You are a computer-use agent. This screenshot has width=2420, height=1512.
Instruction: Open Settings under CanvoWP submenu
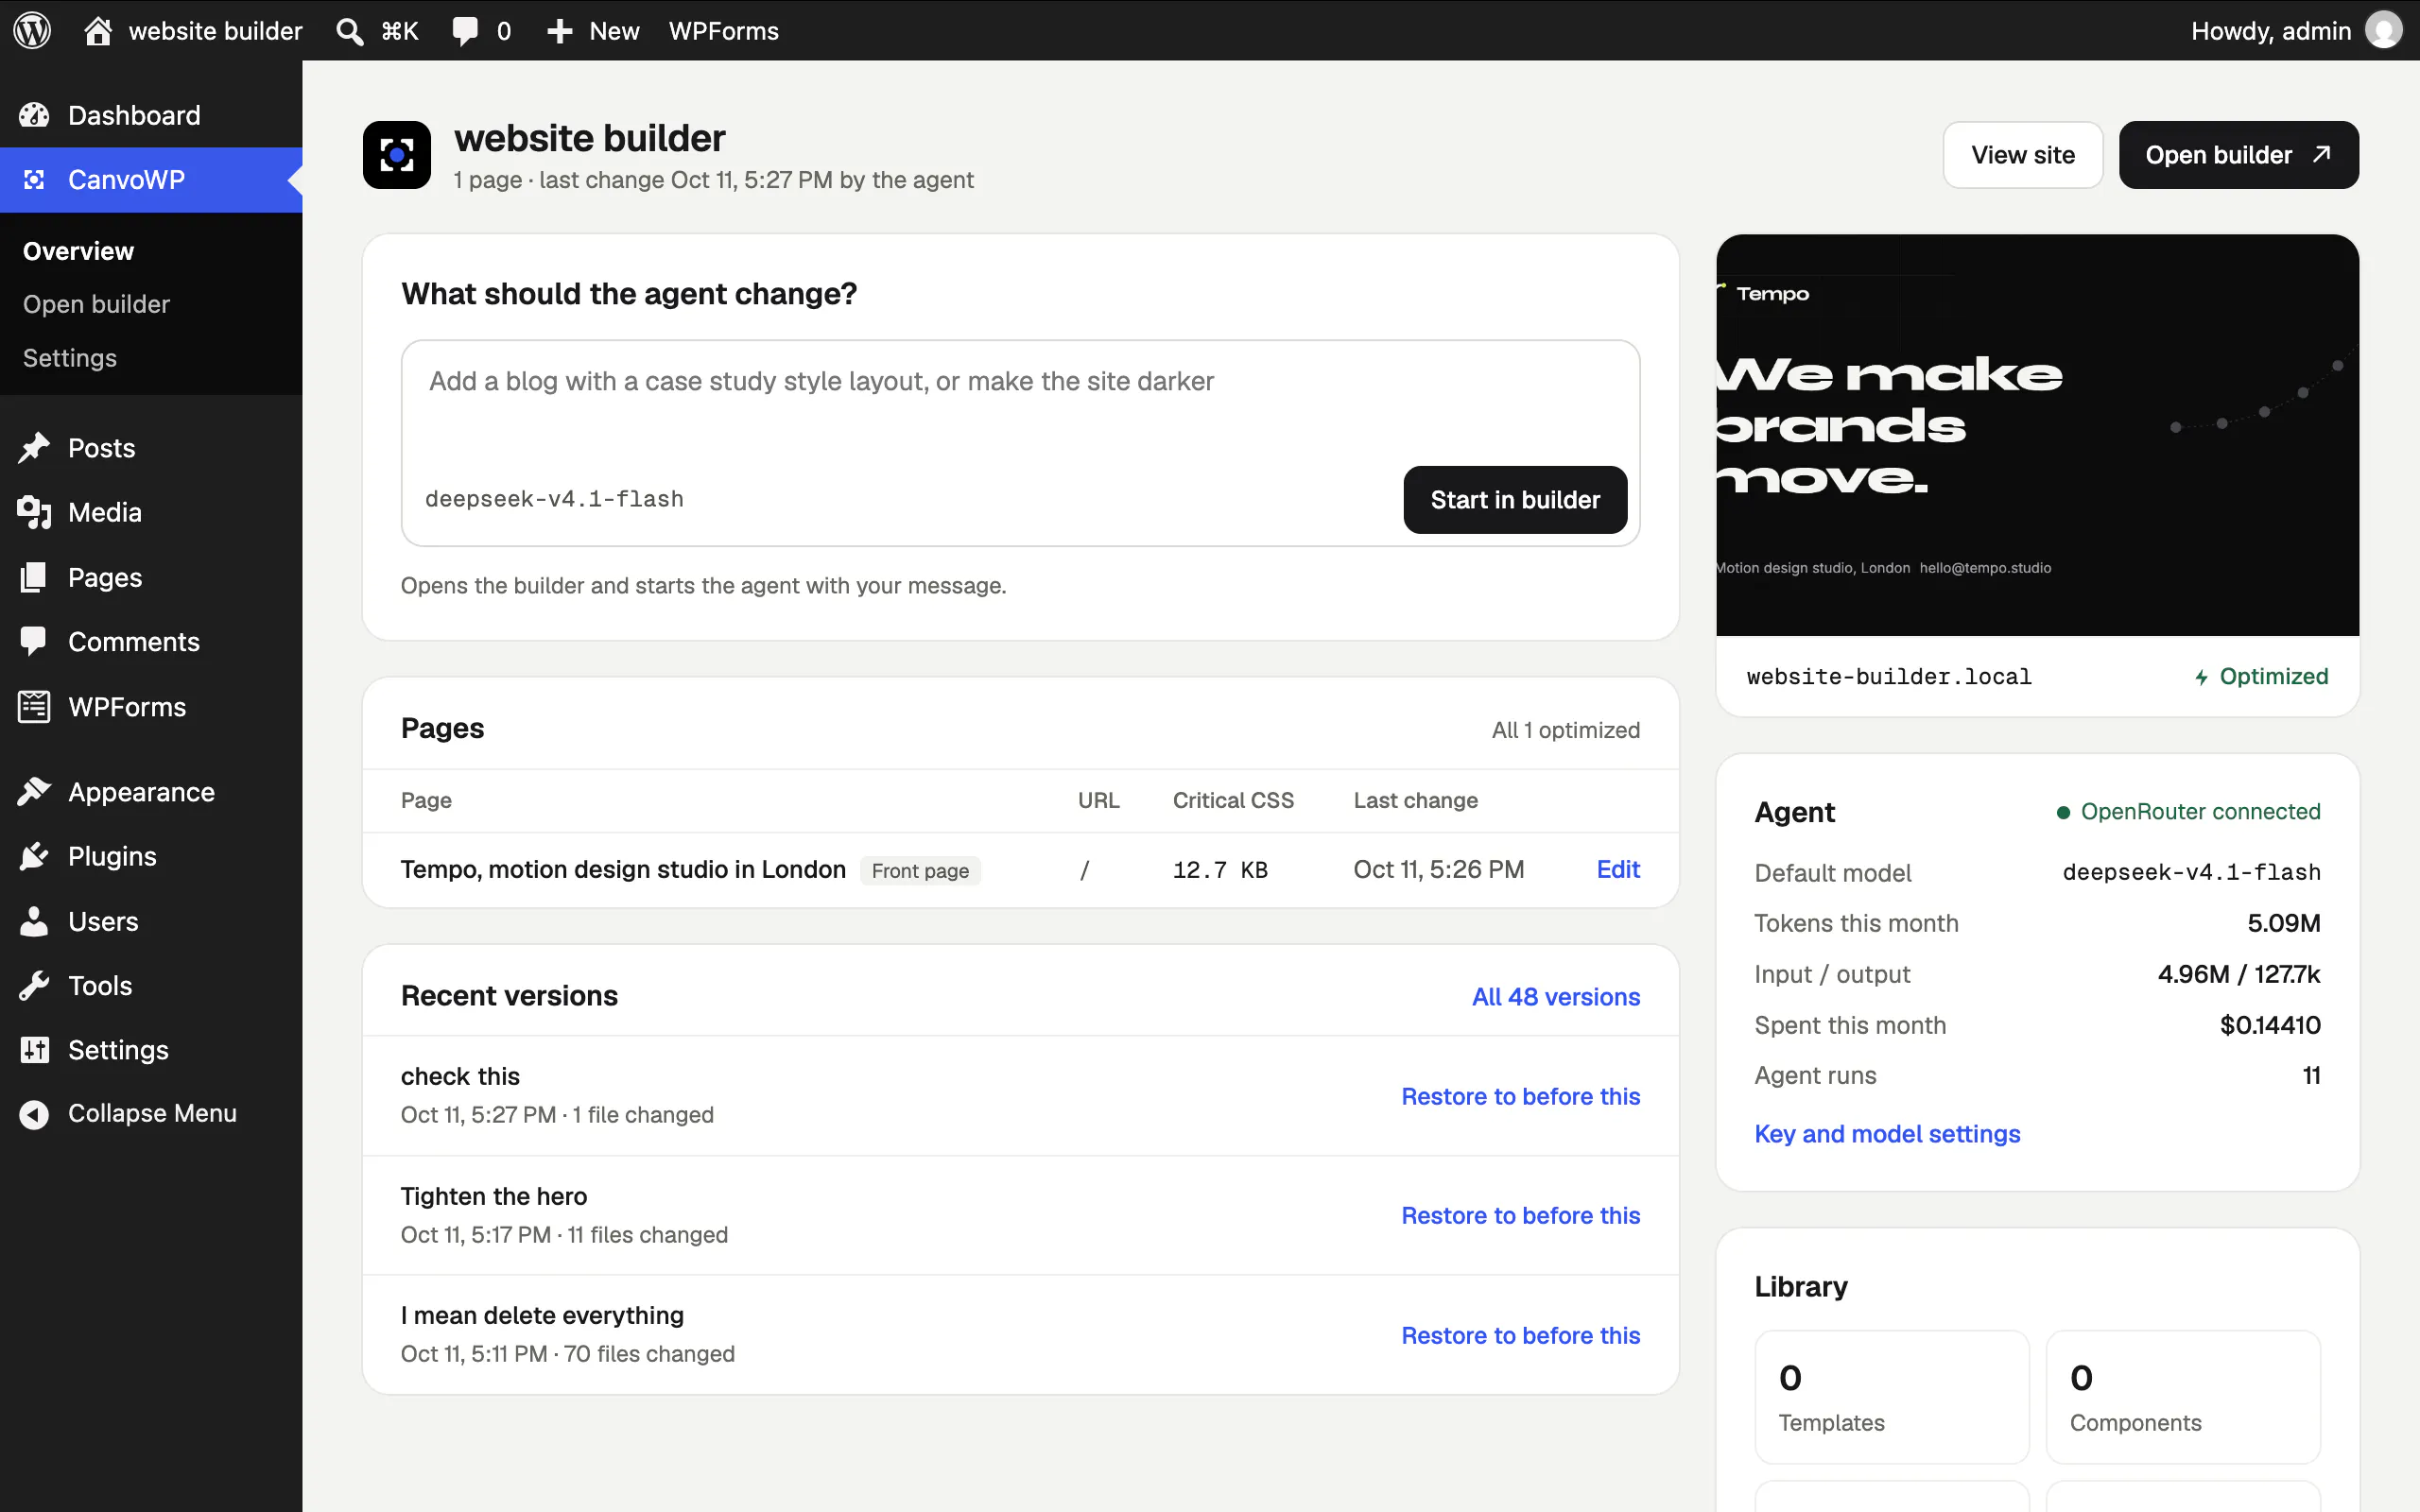(x=70, y=358)
